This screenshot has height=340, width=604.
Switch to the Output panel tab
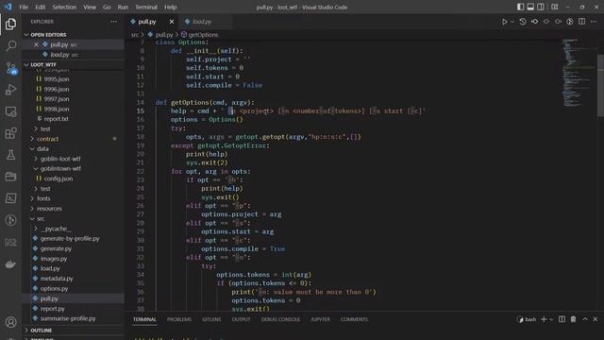242,319
